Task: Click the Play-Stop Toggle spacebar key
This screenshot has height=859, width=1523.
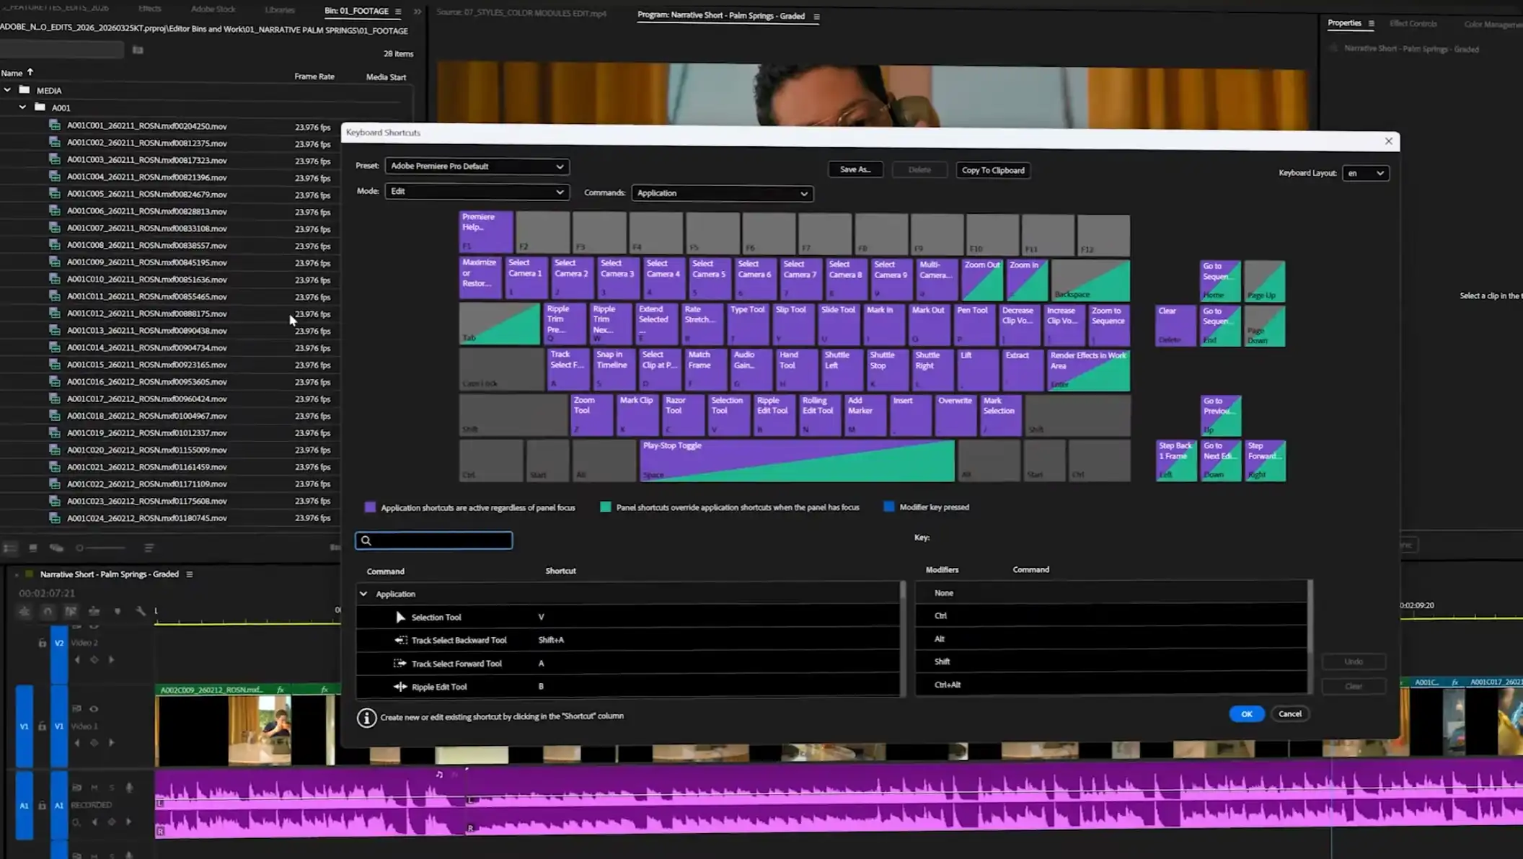Action: tap(796, 460)
